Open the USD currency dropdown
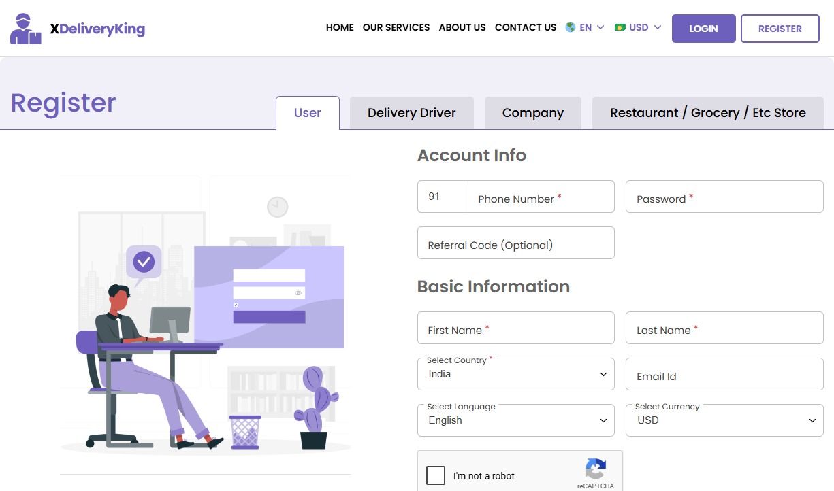The height and width of the screenshot is (491, 834). tap(639, 27)
